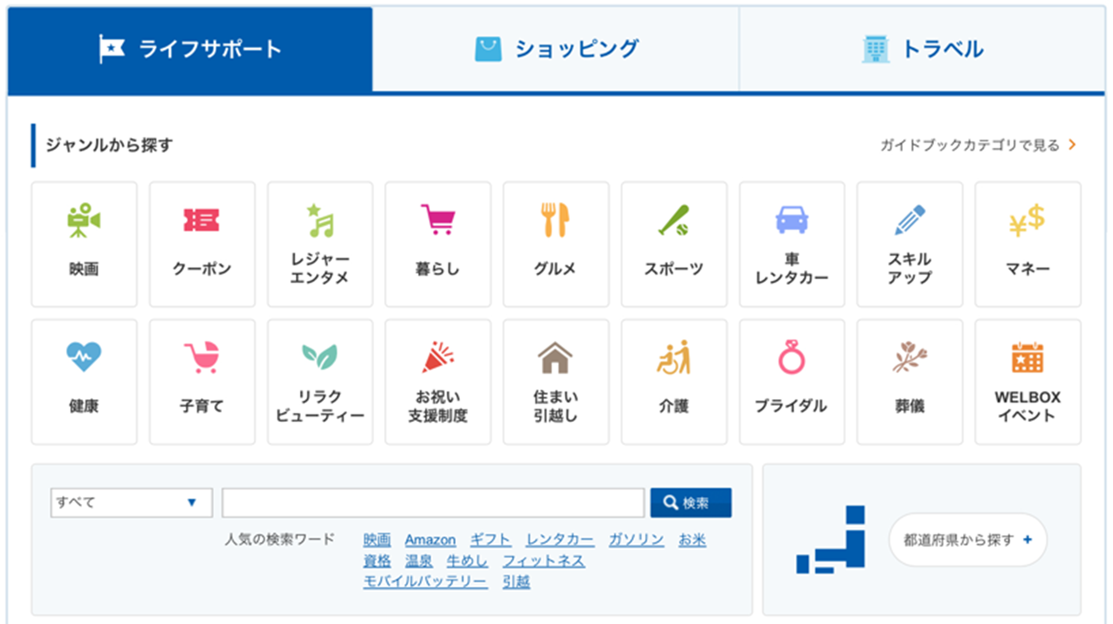Open the リラク ビューティー leaf category

click(x=320, y=382)
